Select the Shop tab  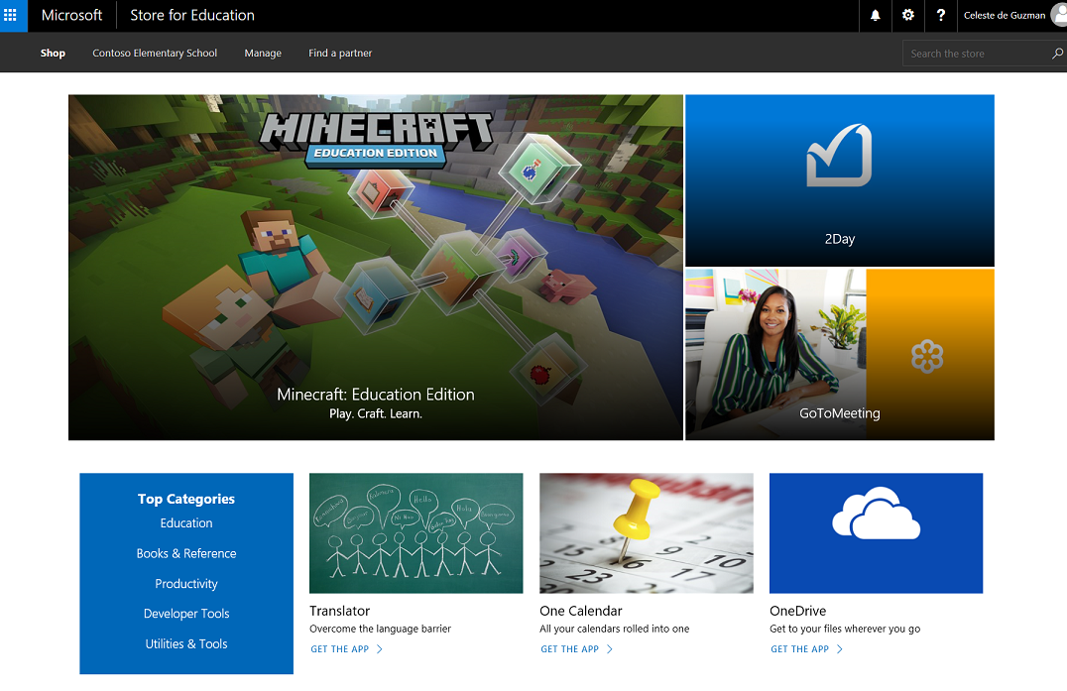tap(53, 54)
